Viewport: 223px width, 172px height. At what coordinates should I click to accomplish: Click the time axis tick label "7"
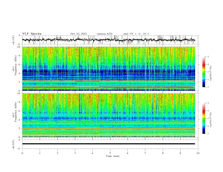coord(145,153)
